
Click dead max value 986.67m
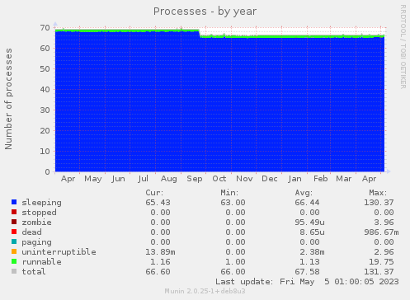(x=381, y=232)
